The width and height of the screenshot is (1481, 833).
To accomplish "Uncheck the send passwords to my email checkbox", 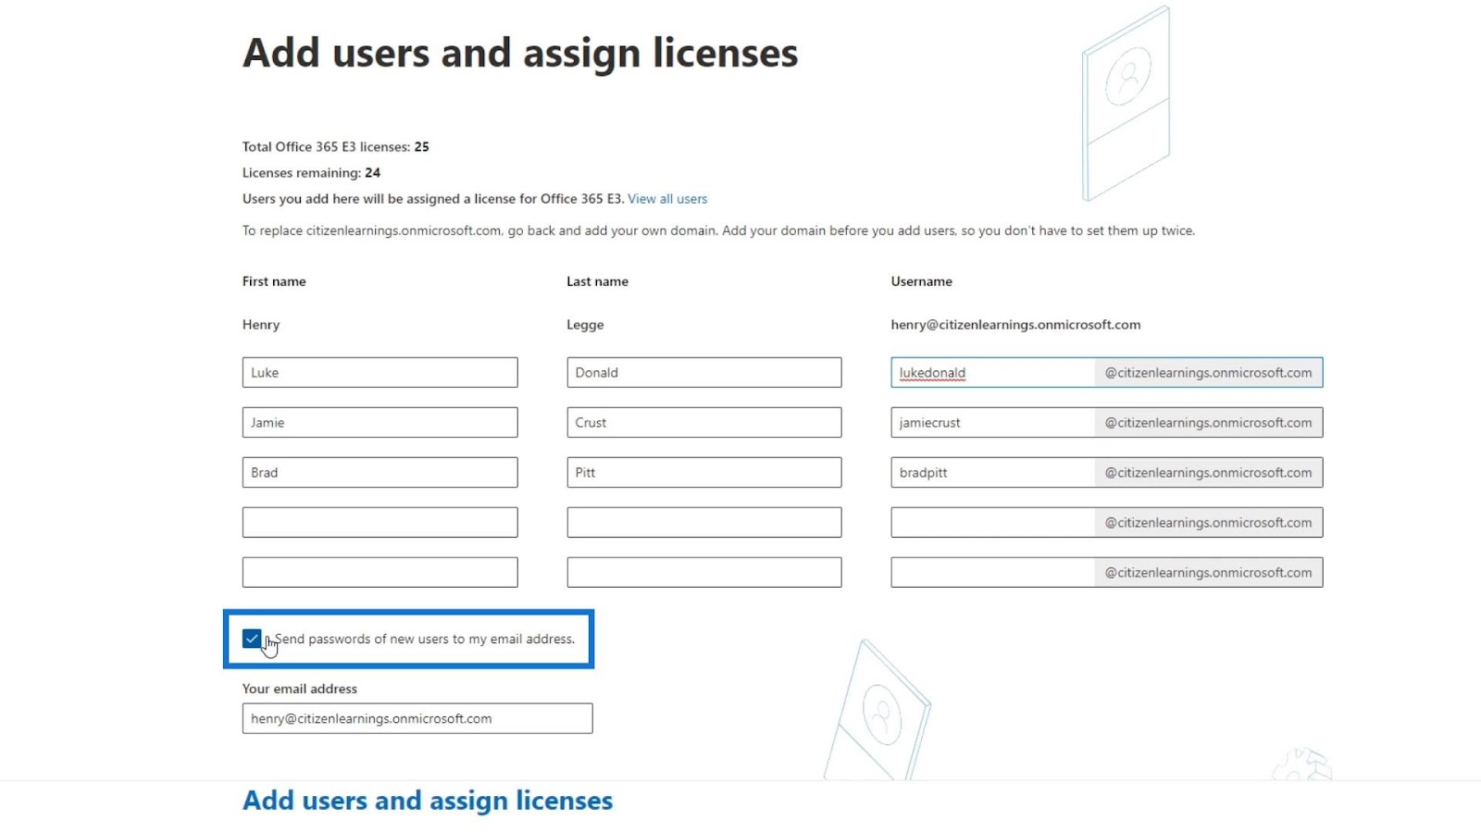I will coord(252,639).
